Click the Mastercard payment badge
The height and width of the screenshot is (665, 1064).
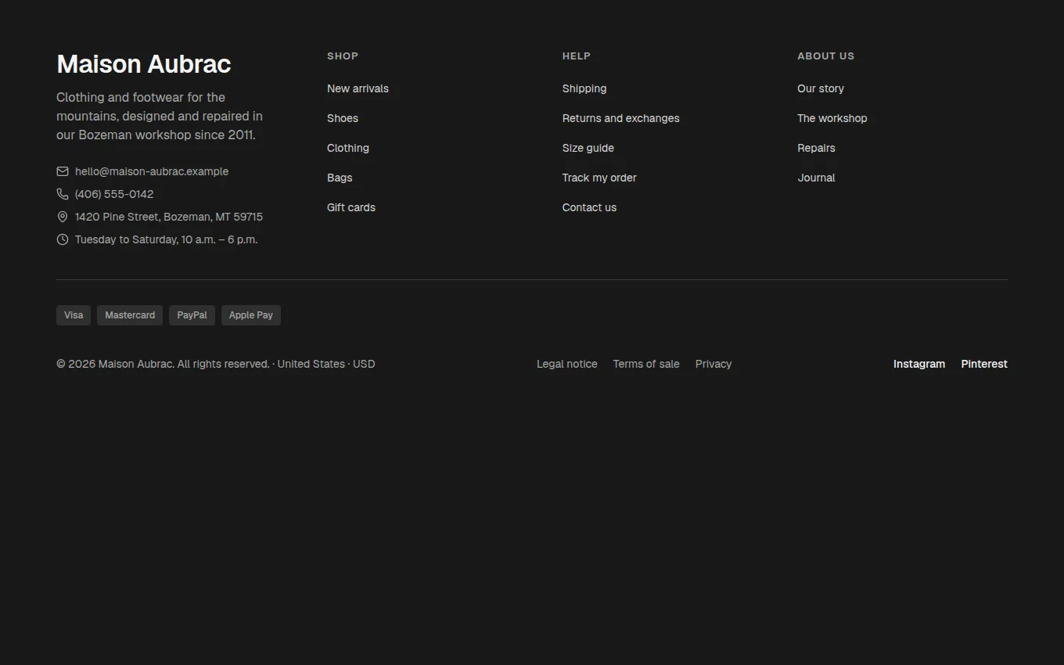pos(130,315)
